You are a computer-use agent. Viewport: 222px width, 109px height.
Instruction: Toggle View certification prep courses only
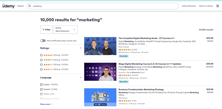(x=43, y=41)
